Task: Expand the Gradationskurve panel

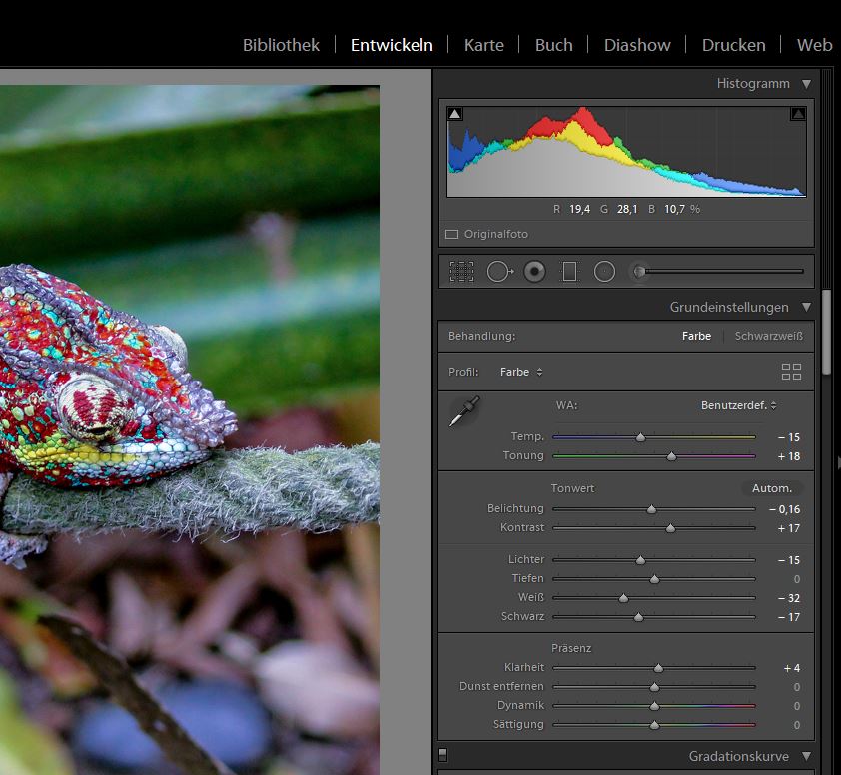Action: [x=807, y=756]
